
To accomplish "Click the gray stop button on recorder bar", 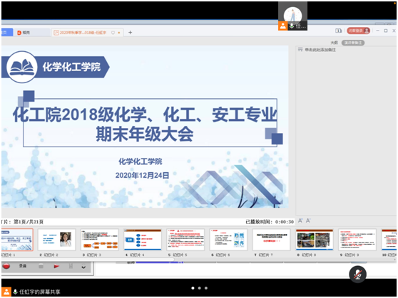I will coord(41,266).
